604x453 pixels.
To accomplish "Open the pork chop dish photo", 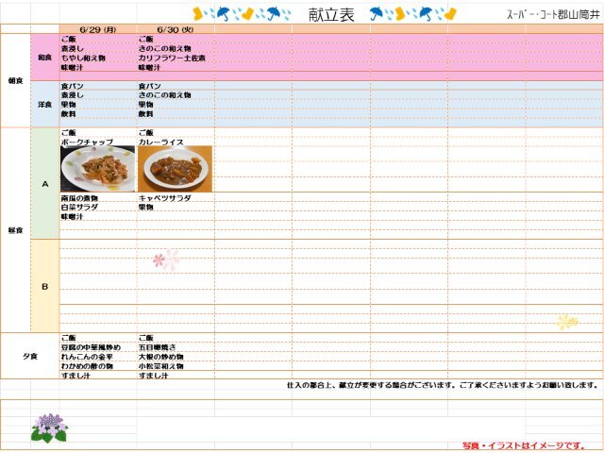I will (x=98, y=169).
